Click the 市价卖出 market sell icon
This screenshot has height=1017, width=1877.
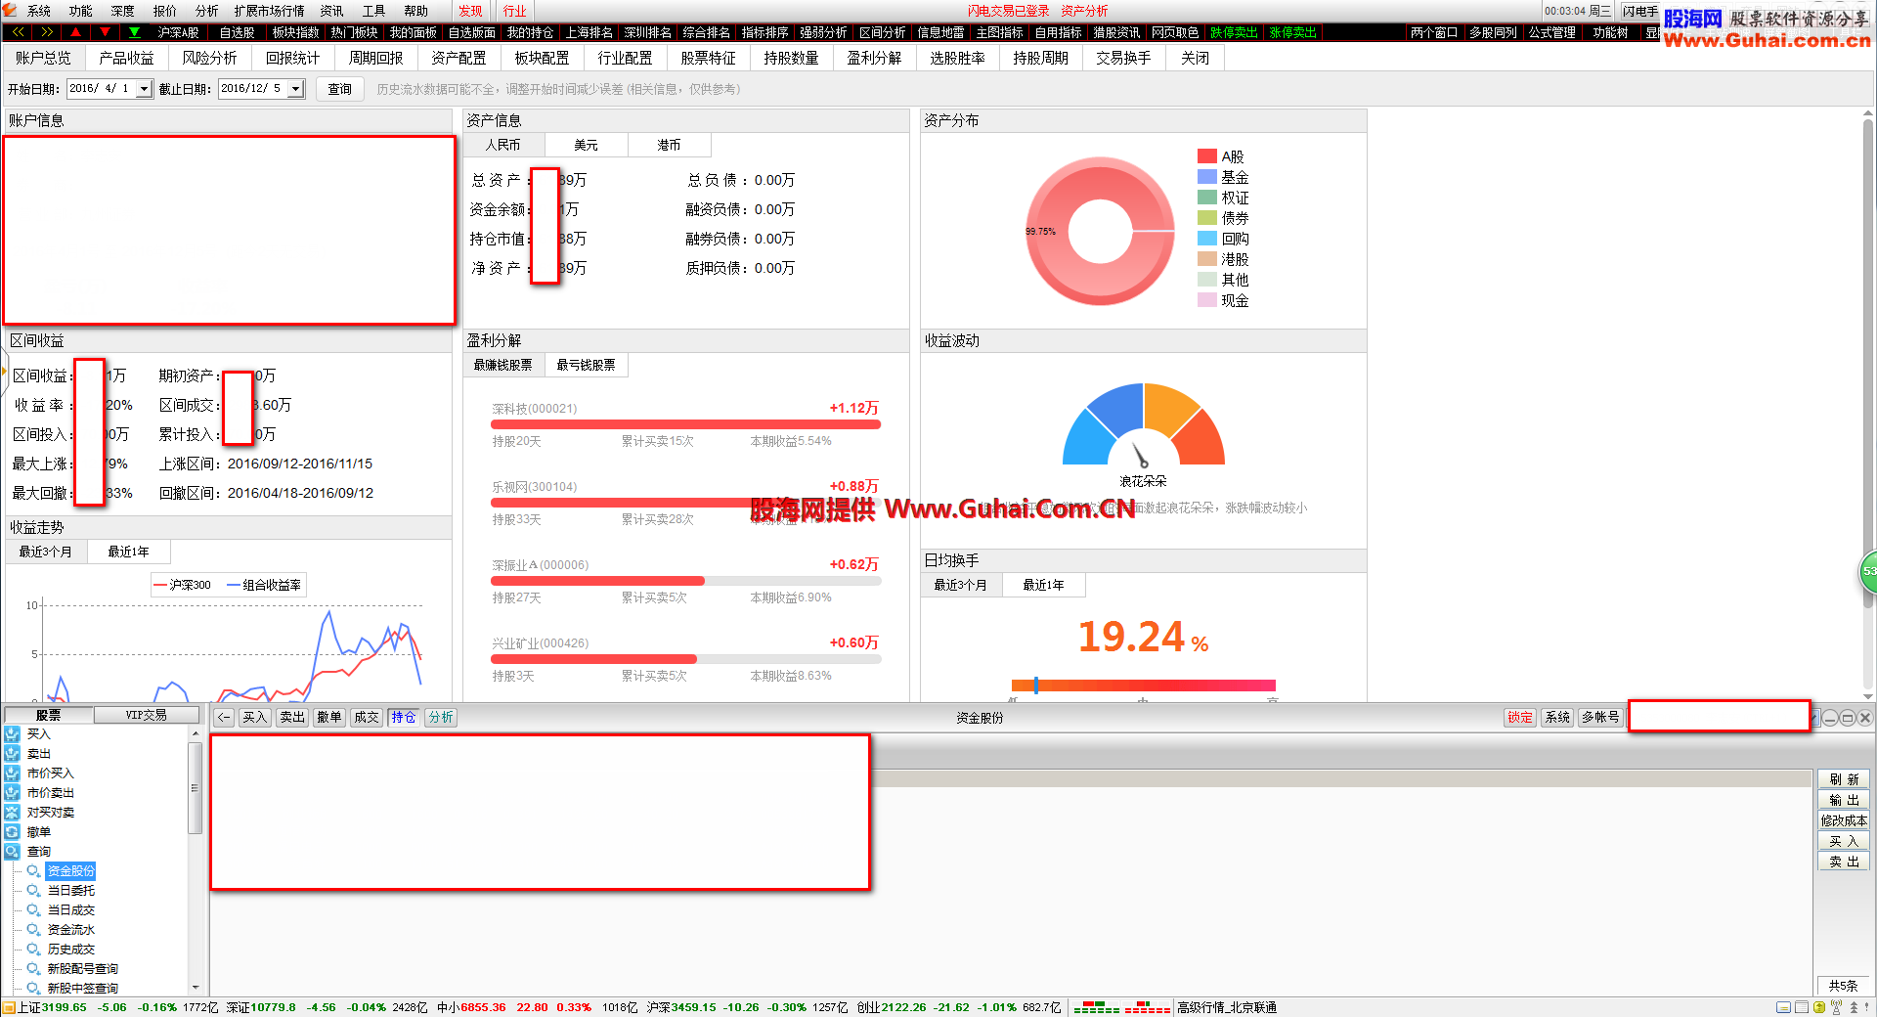click(x=12, y=793)
